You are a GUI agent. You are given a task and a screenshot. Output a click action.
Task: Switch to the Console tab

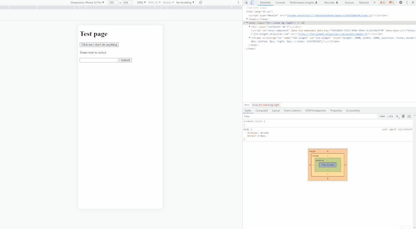280,2
